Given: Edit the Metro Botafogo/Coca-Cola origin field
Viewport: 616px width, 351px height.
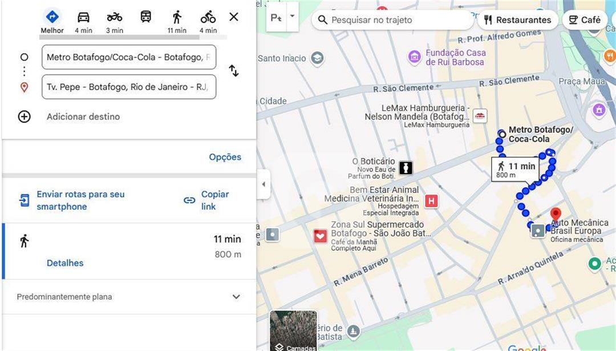Looking at the screenshot, I should coord(129,57).
